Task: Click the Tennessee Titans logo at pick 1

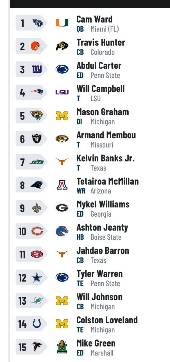Action: [x=37, y=23]
